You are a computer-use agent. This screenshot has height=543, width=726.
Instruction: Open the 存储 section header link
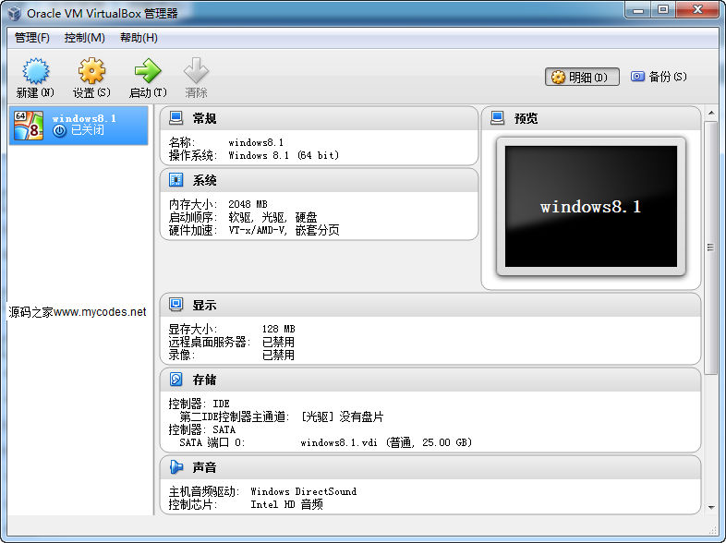(204, 380)
